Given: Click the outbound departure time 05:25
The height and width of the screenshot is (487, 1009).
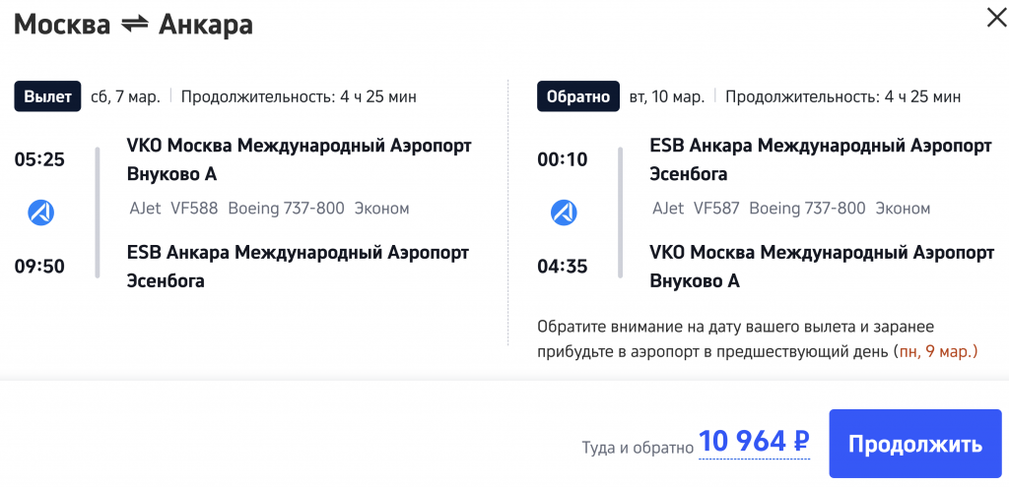Looking at the screenshot, I should click(x=39, y=159).
